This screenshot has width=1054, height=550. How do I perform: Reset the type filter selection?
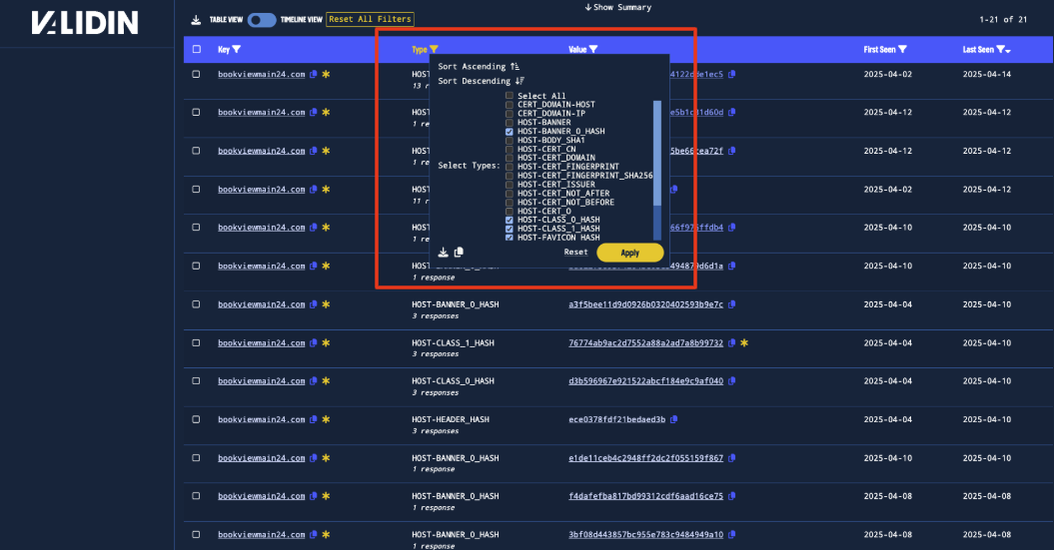tap(575, 252)
